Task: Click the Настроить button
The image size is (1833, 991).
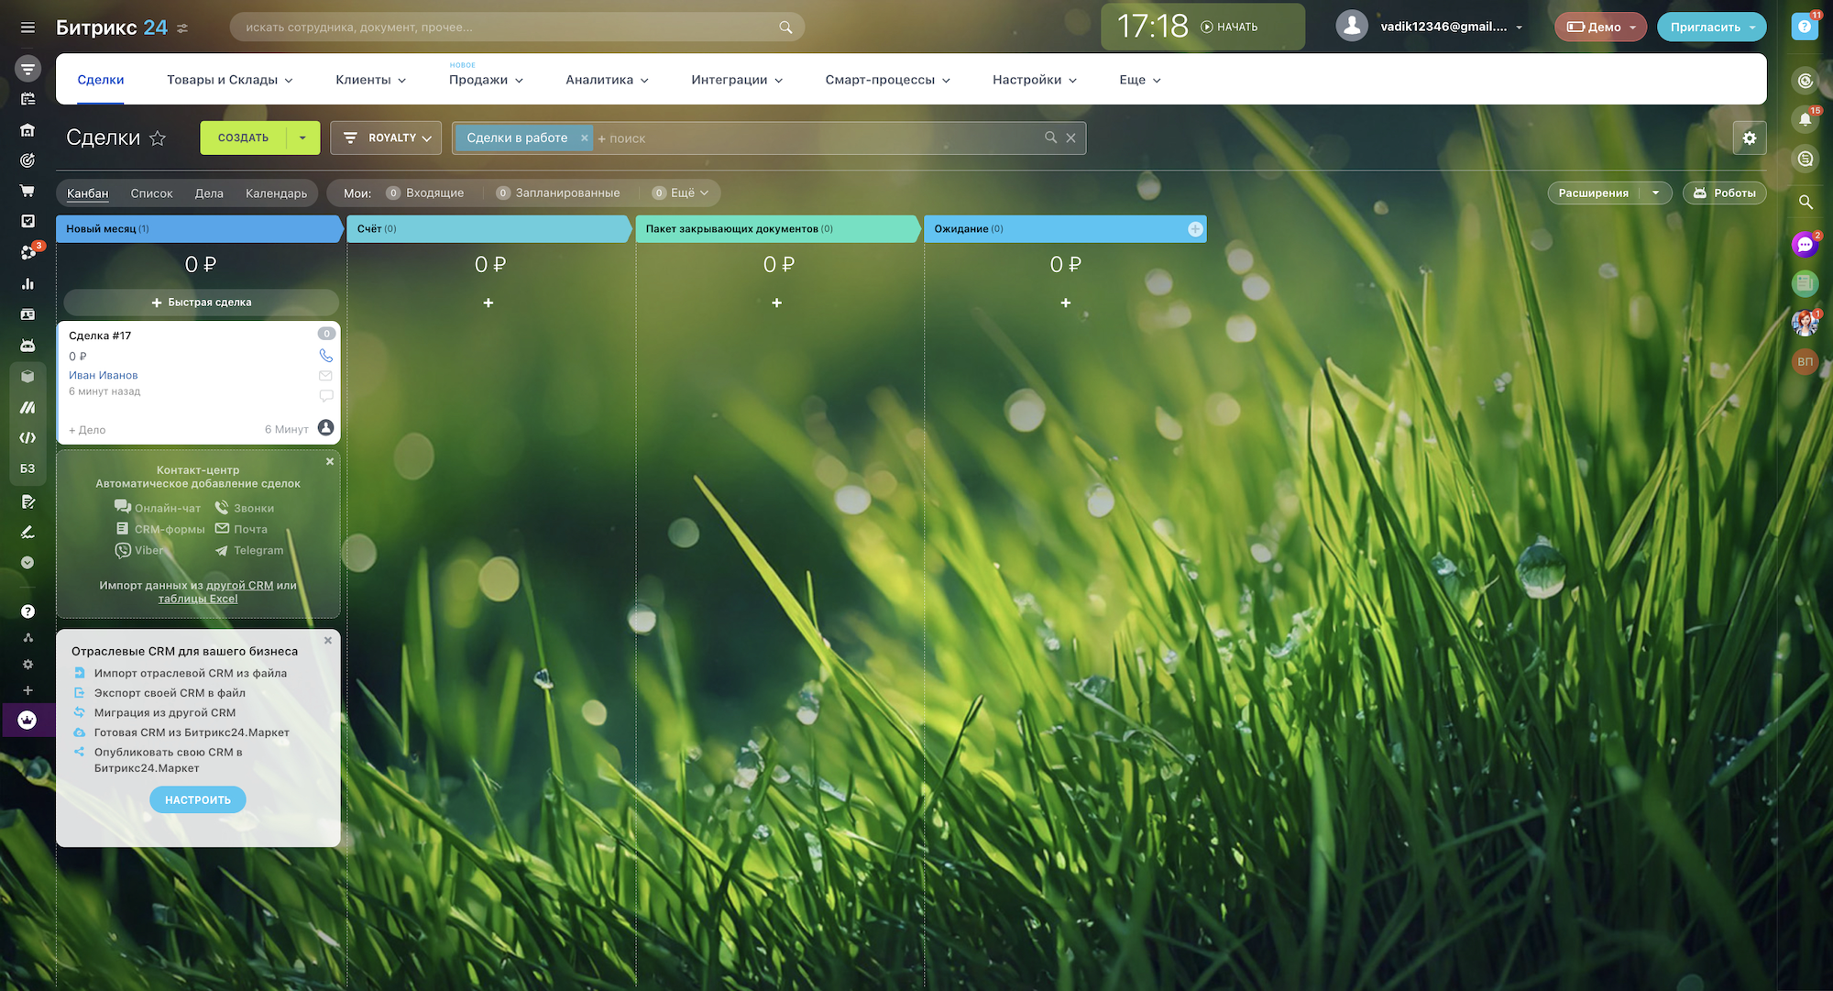Action: click(x=198, y=800)
